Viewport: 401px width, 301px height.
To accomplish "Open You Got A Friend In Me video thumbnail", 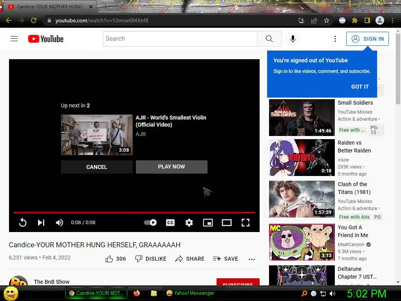I will (x=302, y=242).
